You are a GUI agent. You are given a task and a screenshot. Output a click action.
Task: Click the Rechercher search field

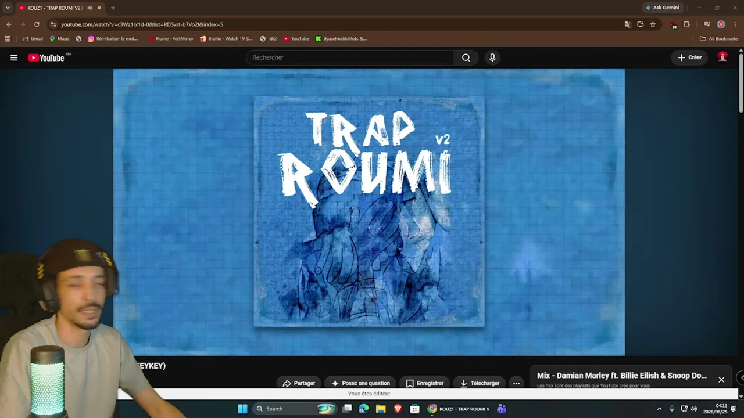click(x=350, y=57)
